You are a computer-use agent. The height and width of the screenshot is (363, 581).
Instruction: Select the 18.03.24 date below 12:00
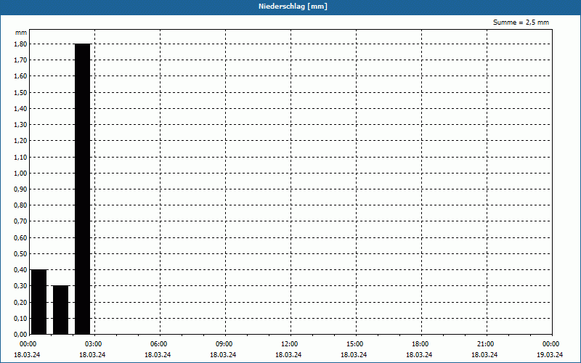[288, 355]
